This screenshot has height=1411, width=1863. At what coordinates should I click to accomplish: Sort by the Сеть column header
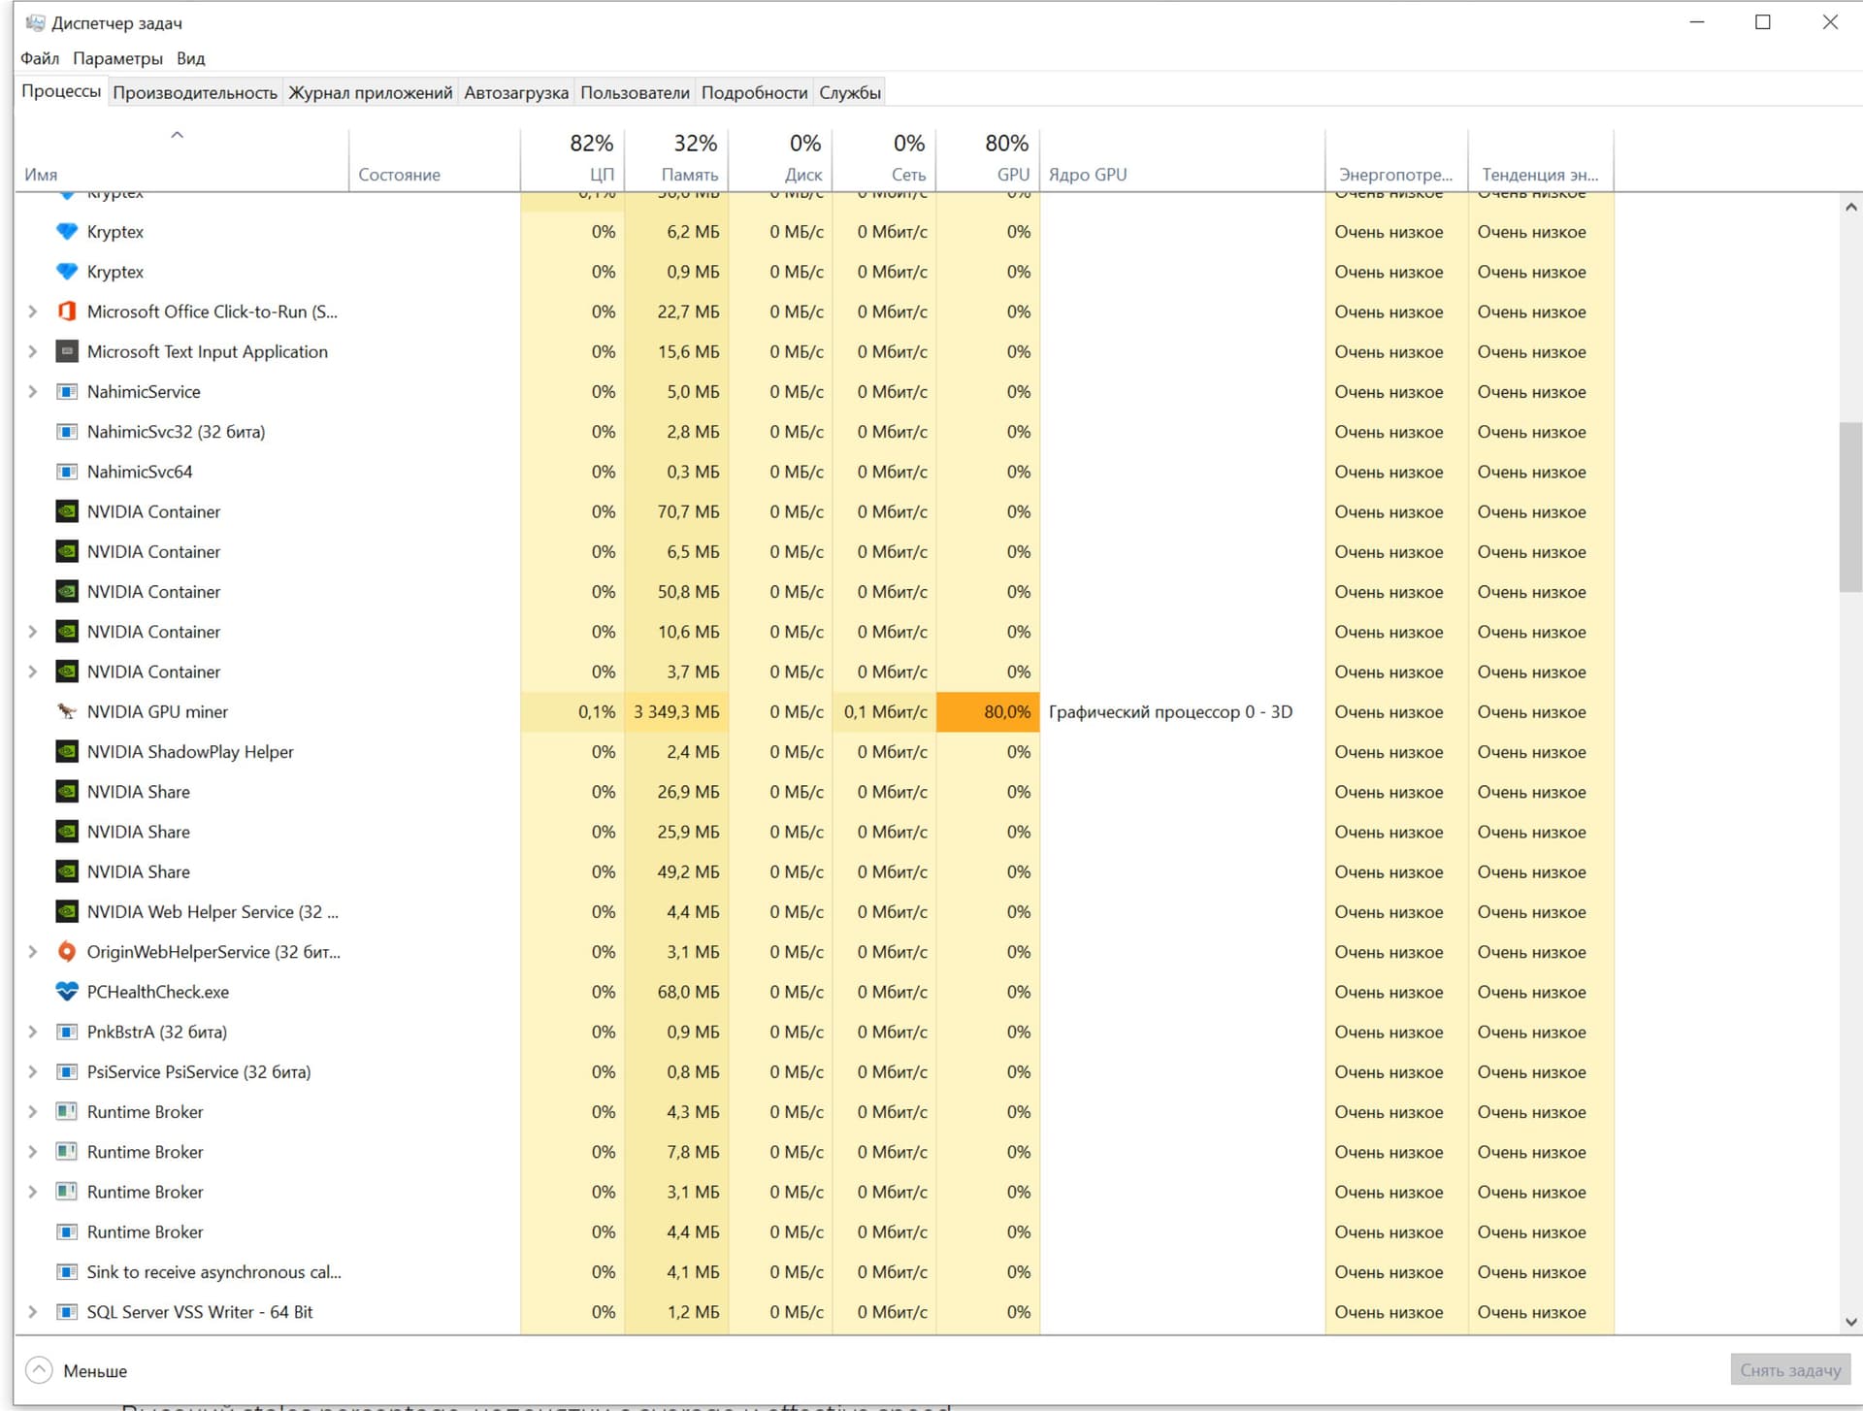point(884,160)
